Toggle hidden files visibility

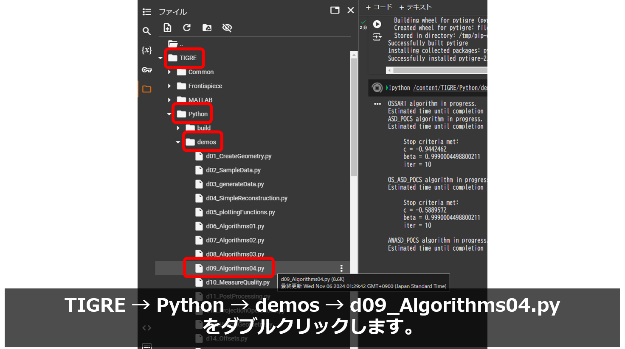point(227,28)
